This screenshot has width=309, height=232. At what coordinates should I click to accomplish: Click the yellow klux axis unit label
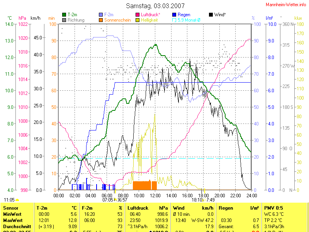[x=298, y=18]
